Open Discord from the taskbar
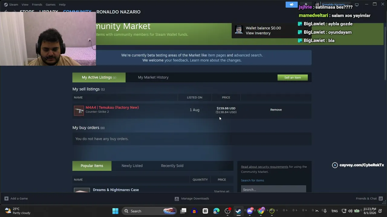 [250, 211]
